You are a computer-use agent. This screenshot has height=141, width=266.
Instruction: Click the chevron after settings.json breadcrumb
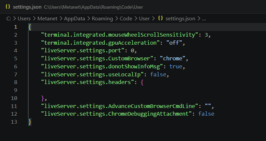point(199,18)
